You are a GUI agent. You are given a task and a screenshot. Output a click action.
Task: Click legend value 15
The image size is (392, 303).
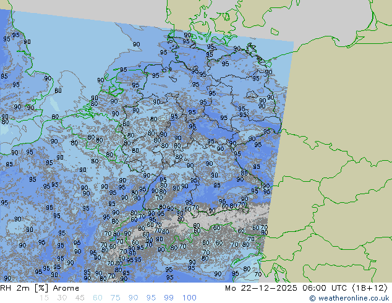44,298
